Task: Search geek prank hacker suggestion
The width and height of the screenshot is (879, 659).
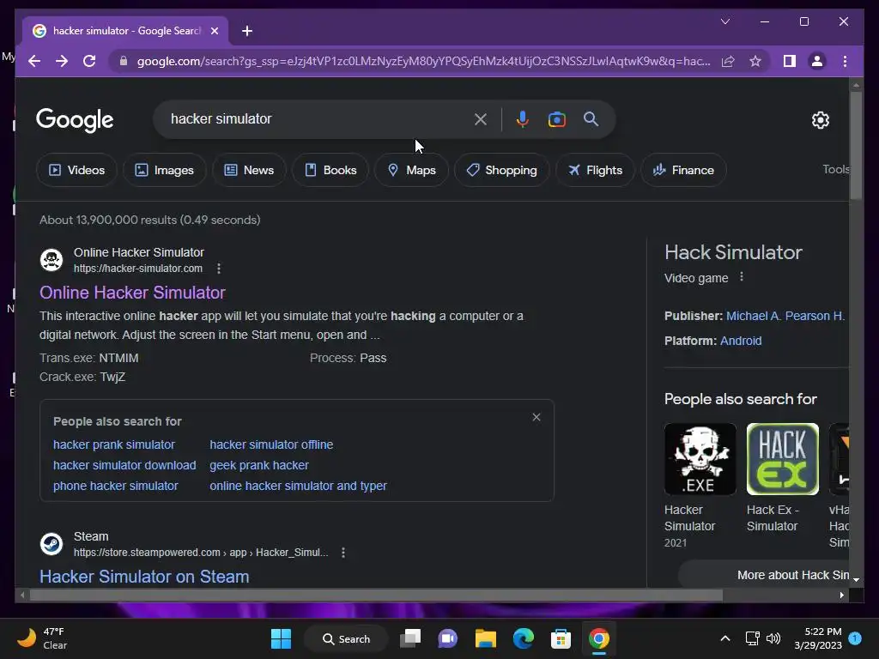Action: tap(259, 465)
